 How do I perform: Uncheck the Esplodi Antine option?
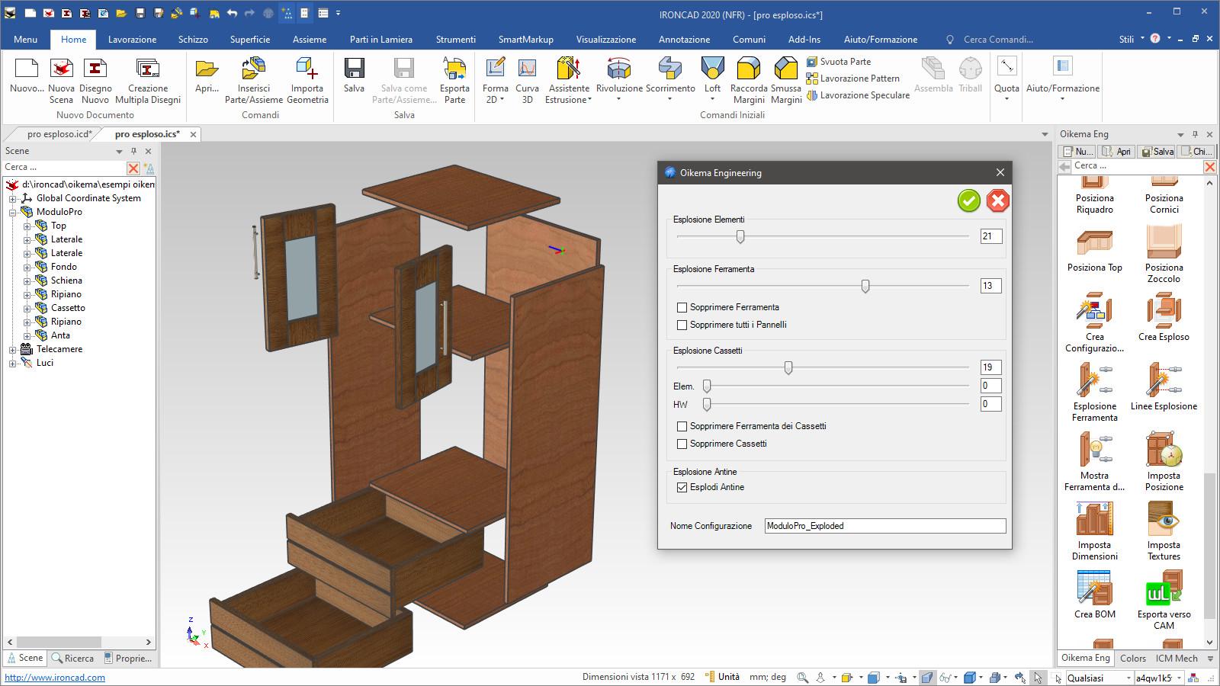682,487
